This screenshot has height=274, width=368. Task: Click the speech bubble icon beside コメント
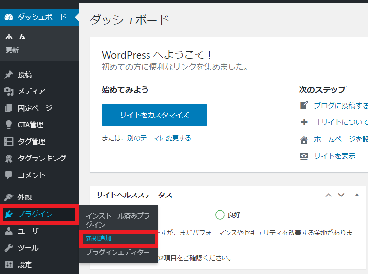(9, 175)
